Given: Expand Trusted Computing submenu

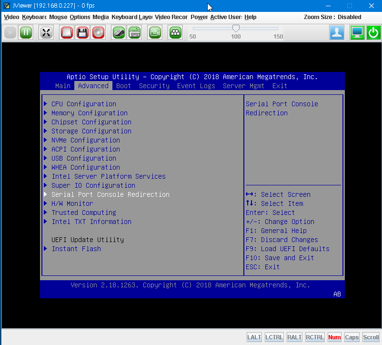Looking at the screenshot, I should 83,213.
